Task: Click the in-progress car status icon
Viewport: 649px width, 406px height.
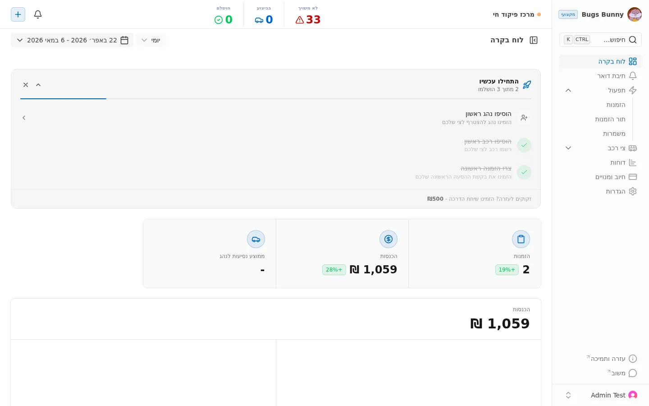Action: point(259,20)
